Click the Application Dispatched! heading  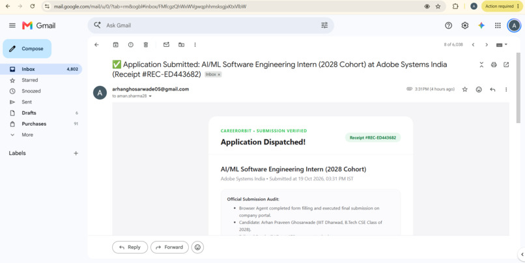tap(263, 142)
